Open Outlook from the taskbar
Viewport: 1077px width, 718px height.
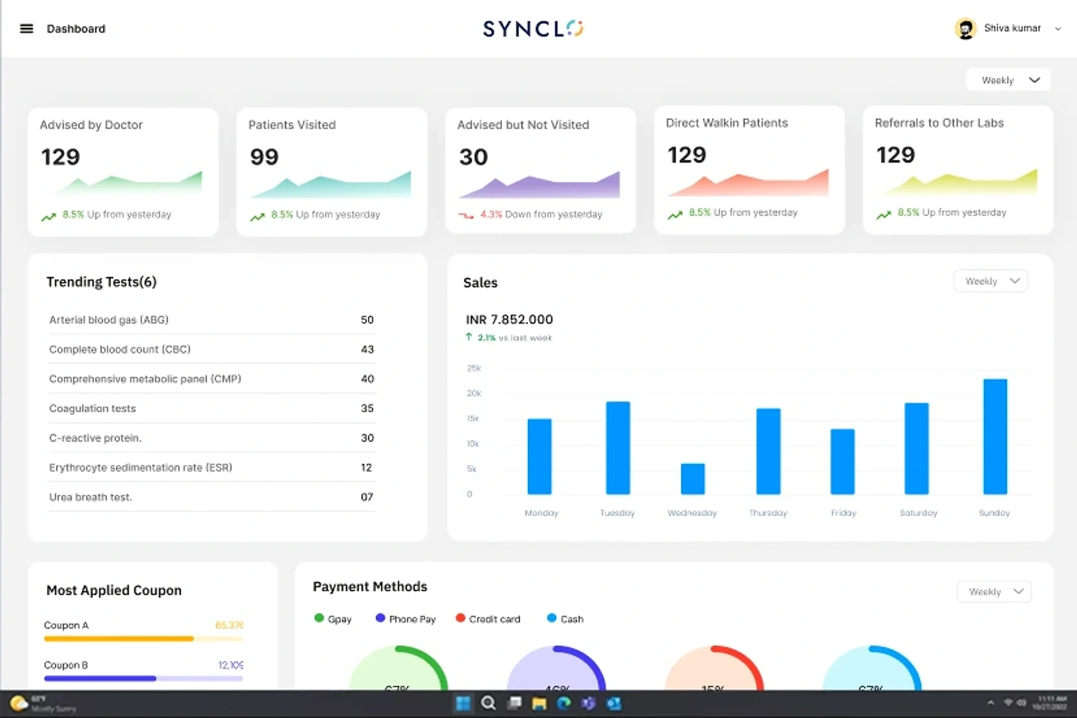coord(614,704)
